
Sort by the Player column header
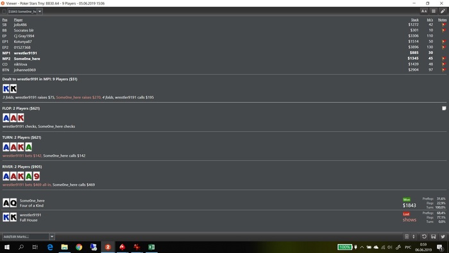pos(19,20)
